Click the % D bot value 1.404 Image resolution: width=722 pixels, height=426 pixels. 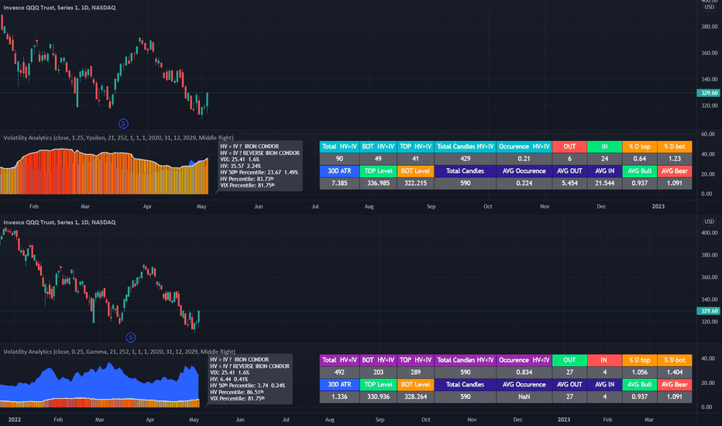pos(675,372)
